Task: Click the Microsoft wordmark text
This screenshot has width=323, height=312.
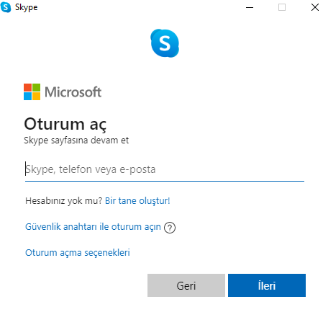Action: point(73,92)
